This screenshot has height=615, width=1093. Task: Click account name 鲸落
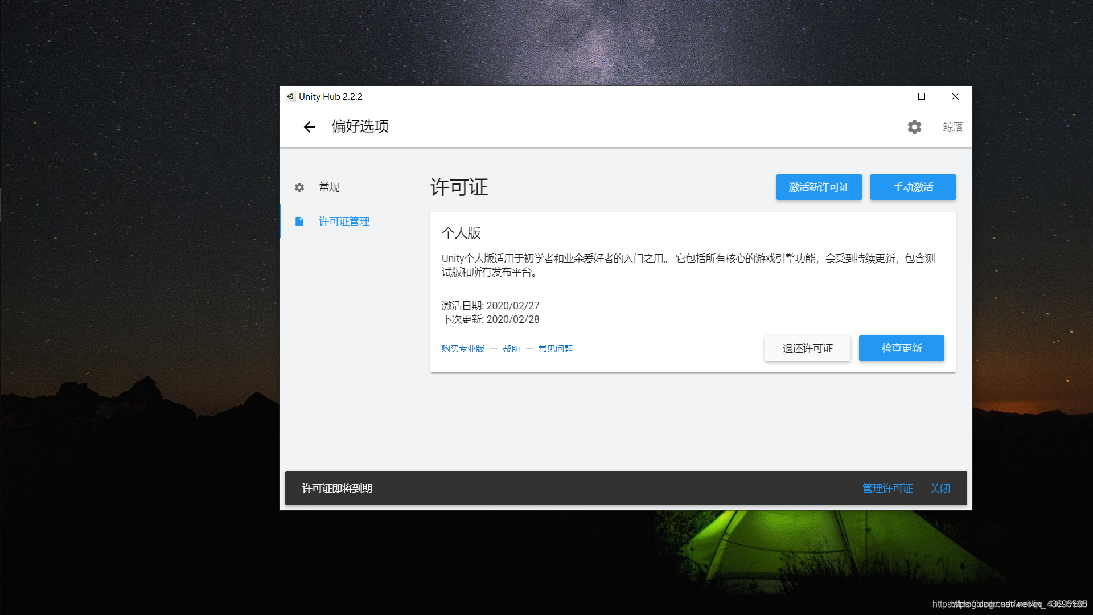click(x=952, y=127)
